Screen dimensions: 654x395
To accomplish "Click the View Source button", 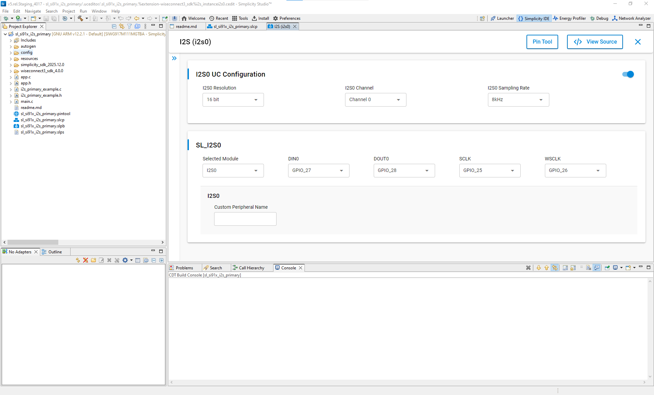I will point(595,42).
